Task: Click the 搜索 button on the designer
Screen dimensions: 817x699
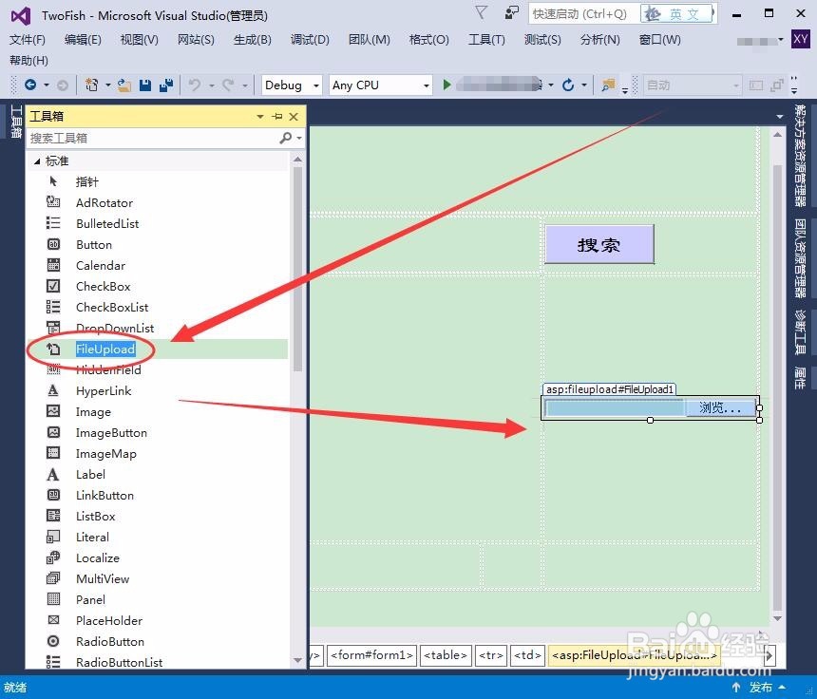Action: pos(598,244)
